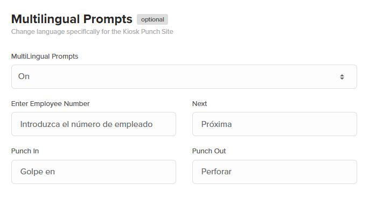
Task: Select the On value text in dropdown
Action: [x=24, y=76]
